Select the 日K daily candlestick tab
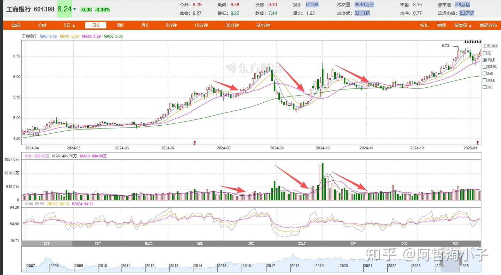The width and height of the screenshot is (501, 275). click(96, 25)
